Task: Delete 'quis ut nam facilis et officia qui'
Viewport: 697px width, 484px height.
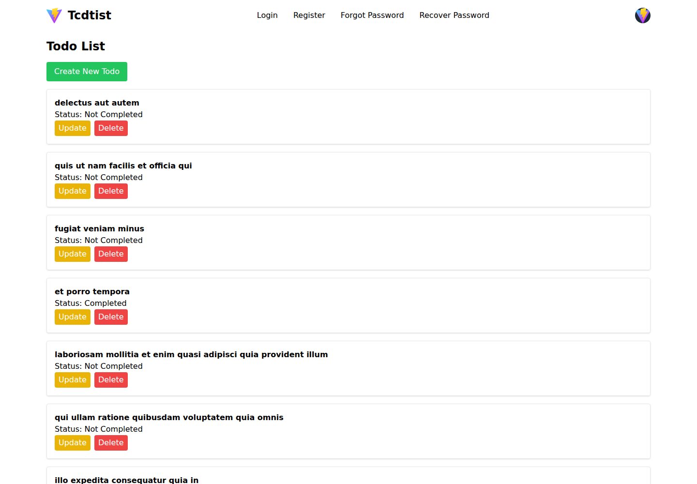Action: click(111, 191)
